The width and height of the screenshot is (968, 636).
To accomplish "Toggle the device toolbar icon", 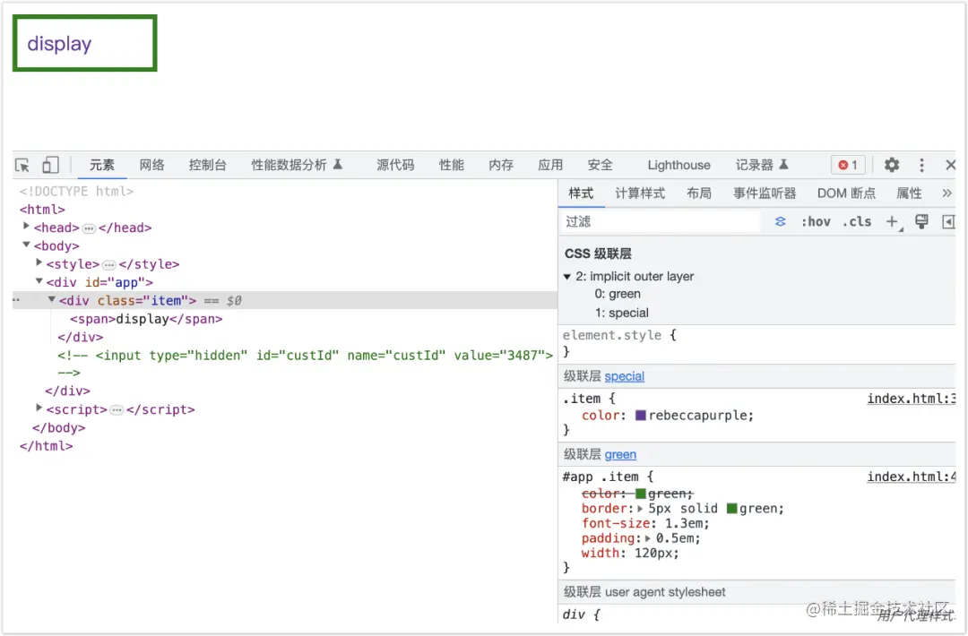I will point(50,165).
